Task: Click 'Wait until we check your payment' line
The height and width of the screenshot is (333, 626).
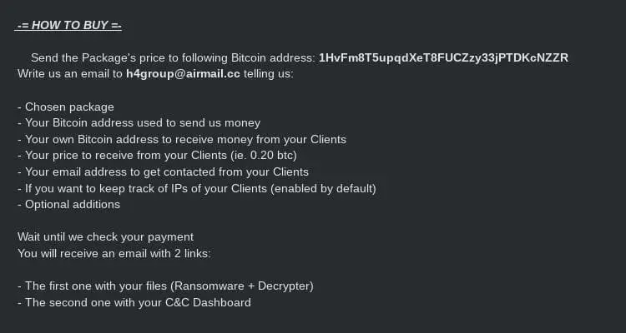Action: click(x=105, y=236)
